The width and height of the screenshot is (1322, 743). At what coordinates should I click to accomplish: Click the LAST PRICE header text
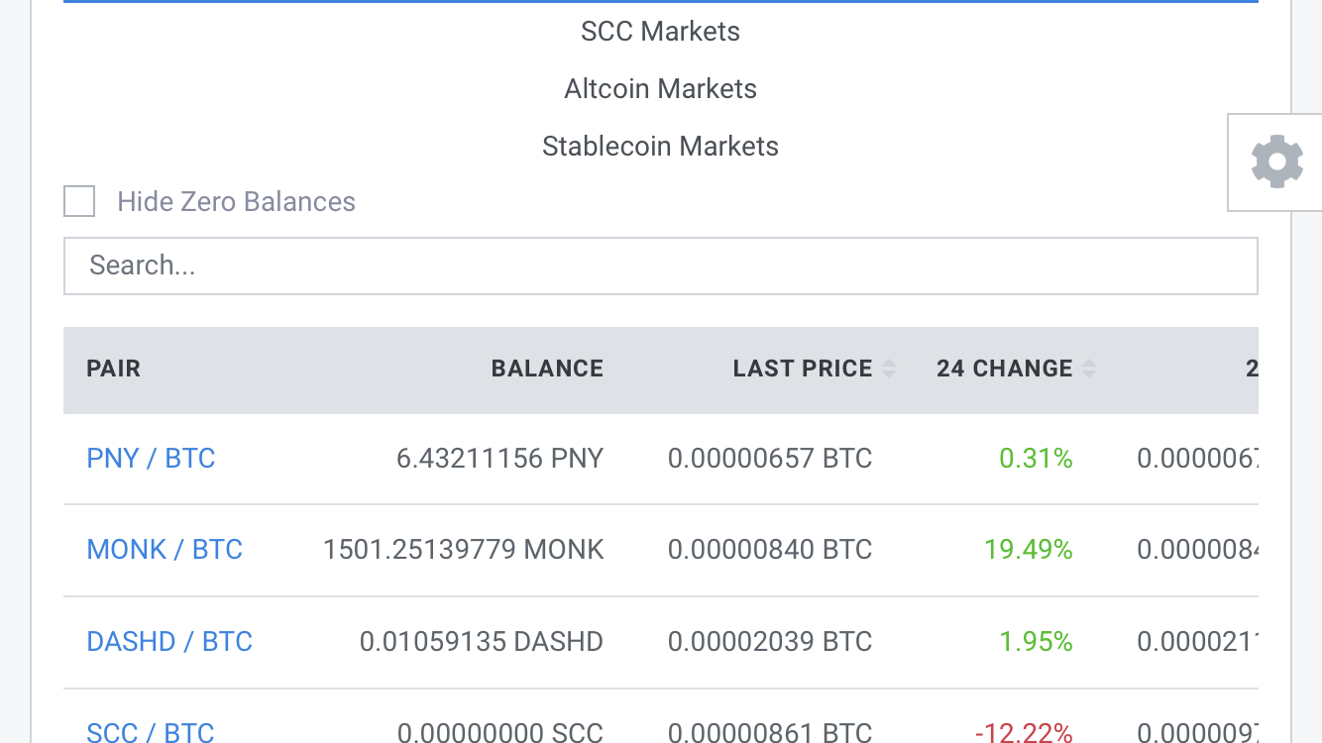[803, 369]
